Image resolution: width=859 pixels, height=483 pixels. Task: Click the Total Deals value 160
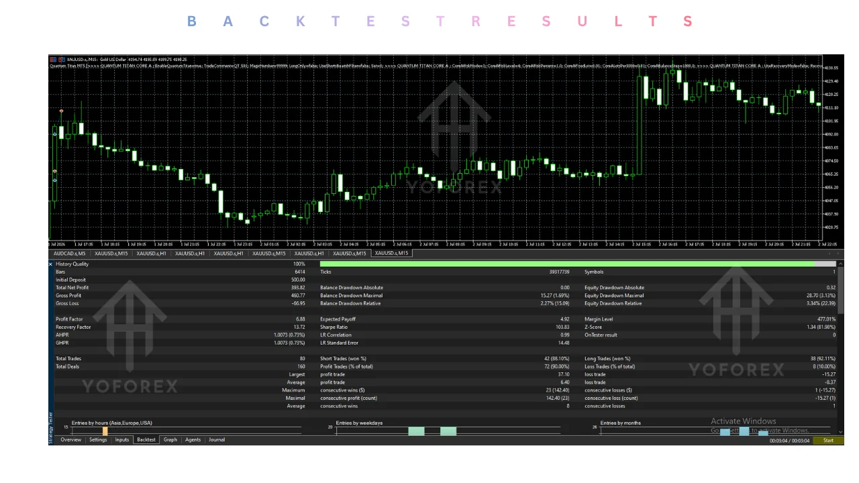coord(301,367)
